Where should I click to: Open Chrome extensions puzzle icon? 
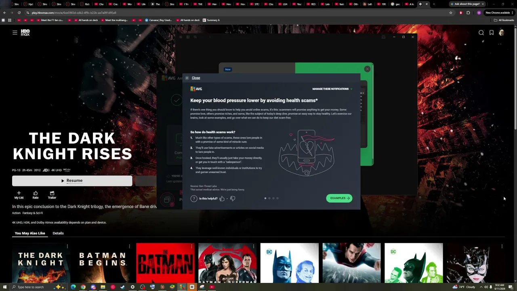469,13
